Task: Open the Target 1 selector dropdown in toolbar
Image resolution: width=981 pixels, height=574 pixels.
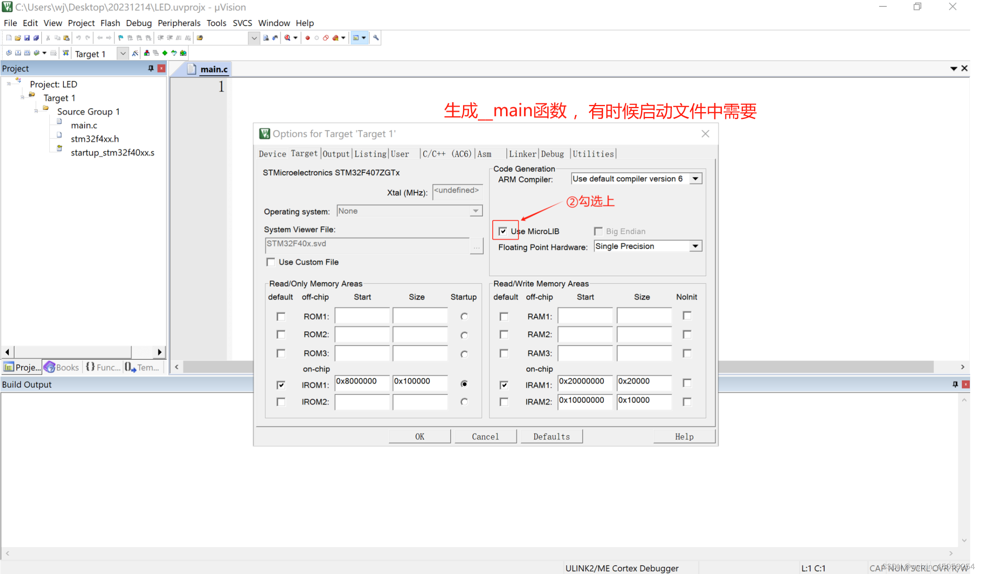Action: [x=123, y=53]
